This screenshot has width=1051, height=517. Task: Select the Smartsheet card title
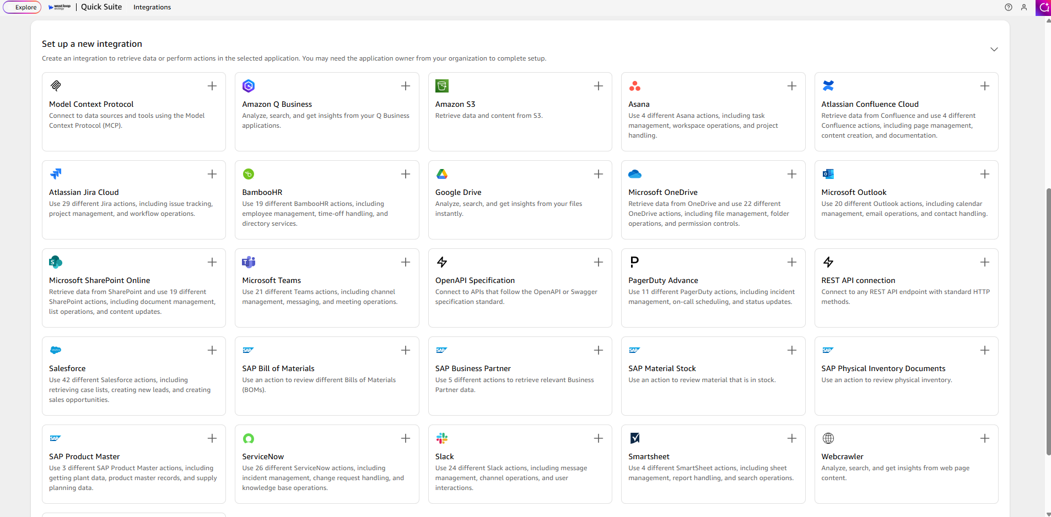click(649, 456)
